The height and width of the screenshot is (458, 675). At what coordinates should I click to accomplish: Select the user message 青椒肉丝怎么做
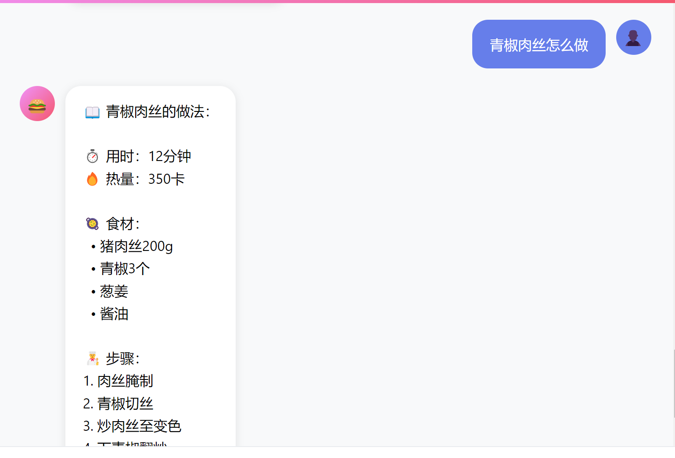[539, 44]
